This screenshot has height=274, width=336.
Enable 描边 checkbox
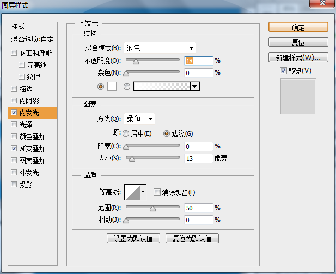tap(14, 89)
